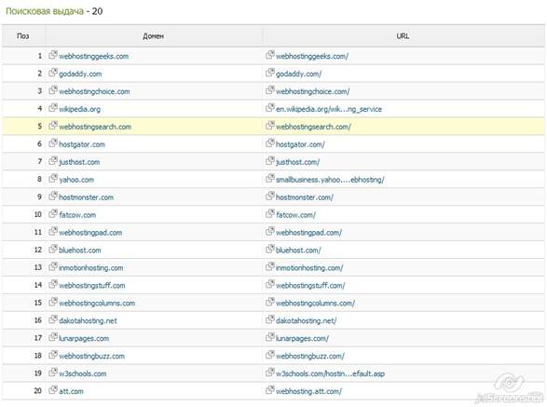Open the hostgator.com domain link

click(x=82, y=144)
